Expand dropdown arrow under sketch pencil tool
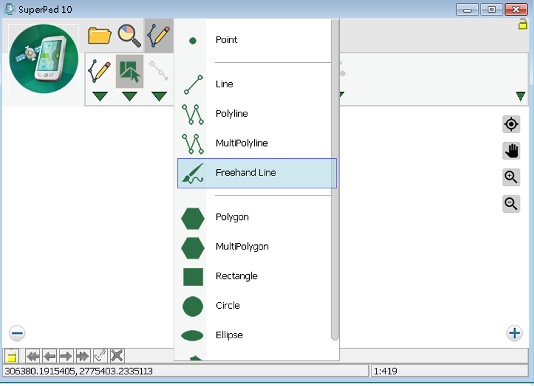Image resolution: width=534 pixels, height=386 pixels. (x=100, y=97)
